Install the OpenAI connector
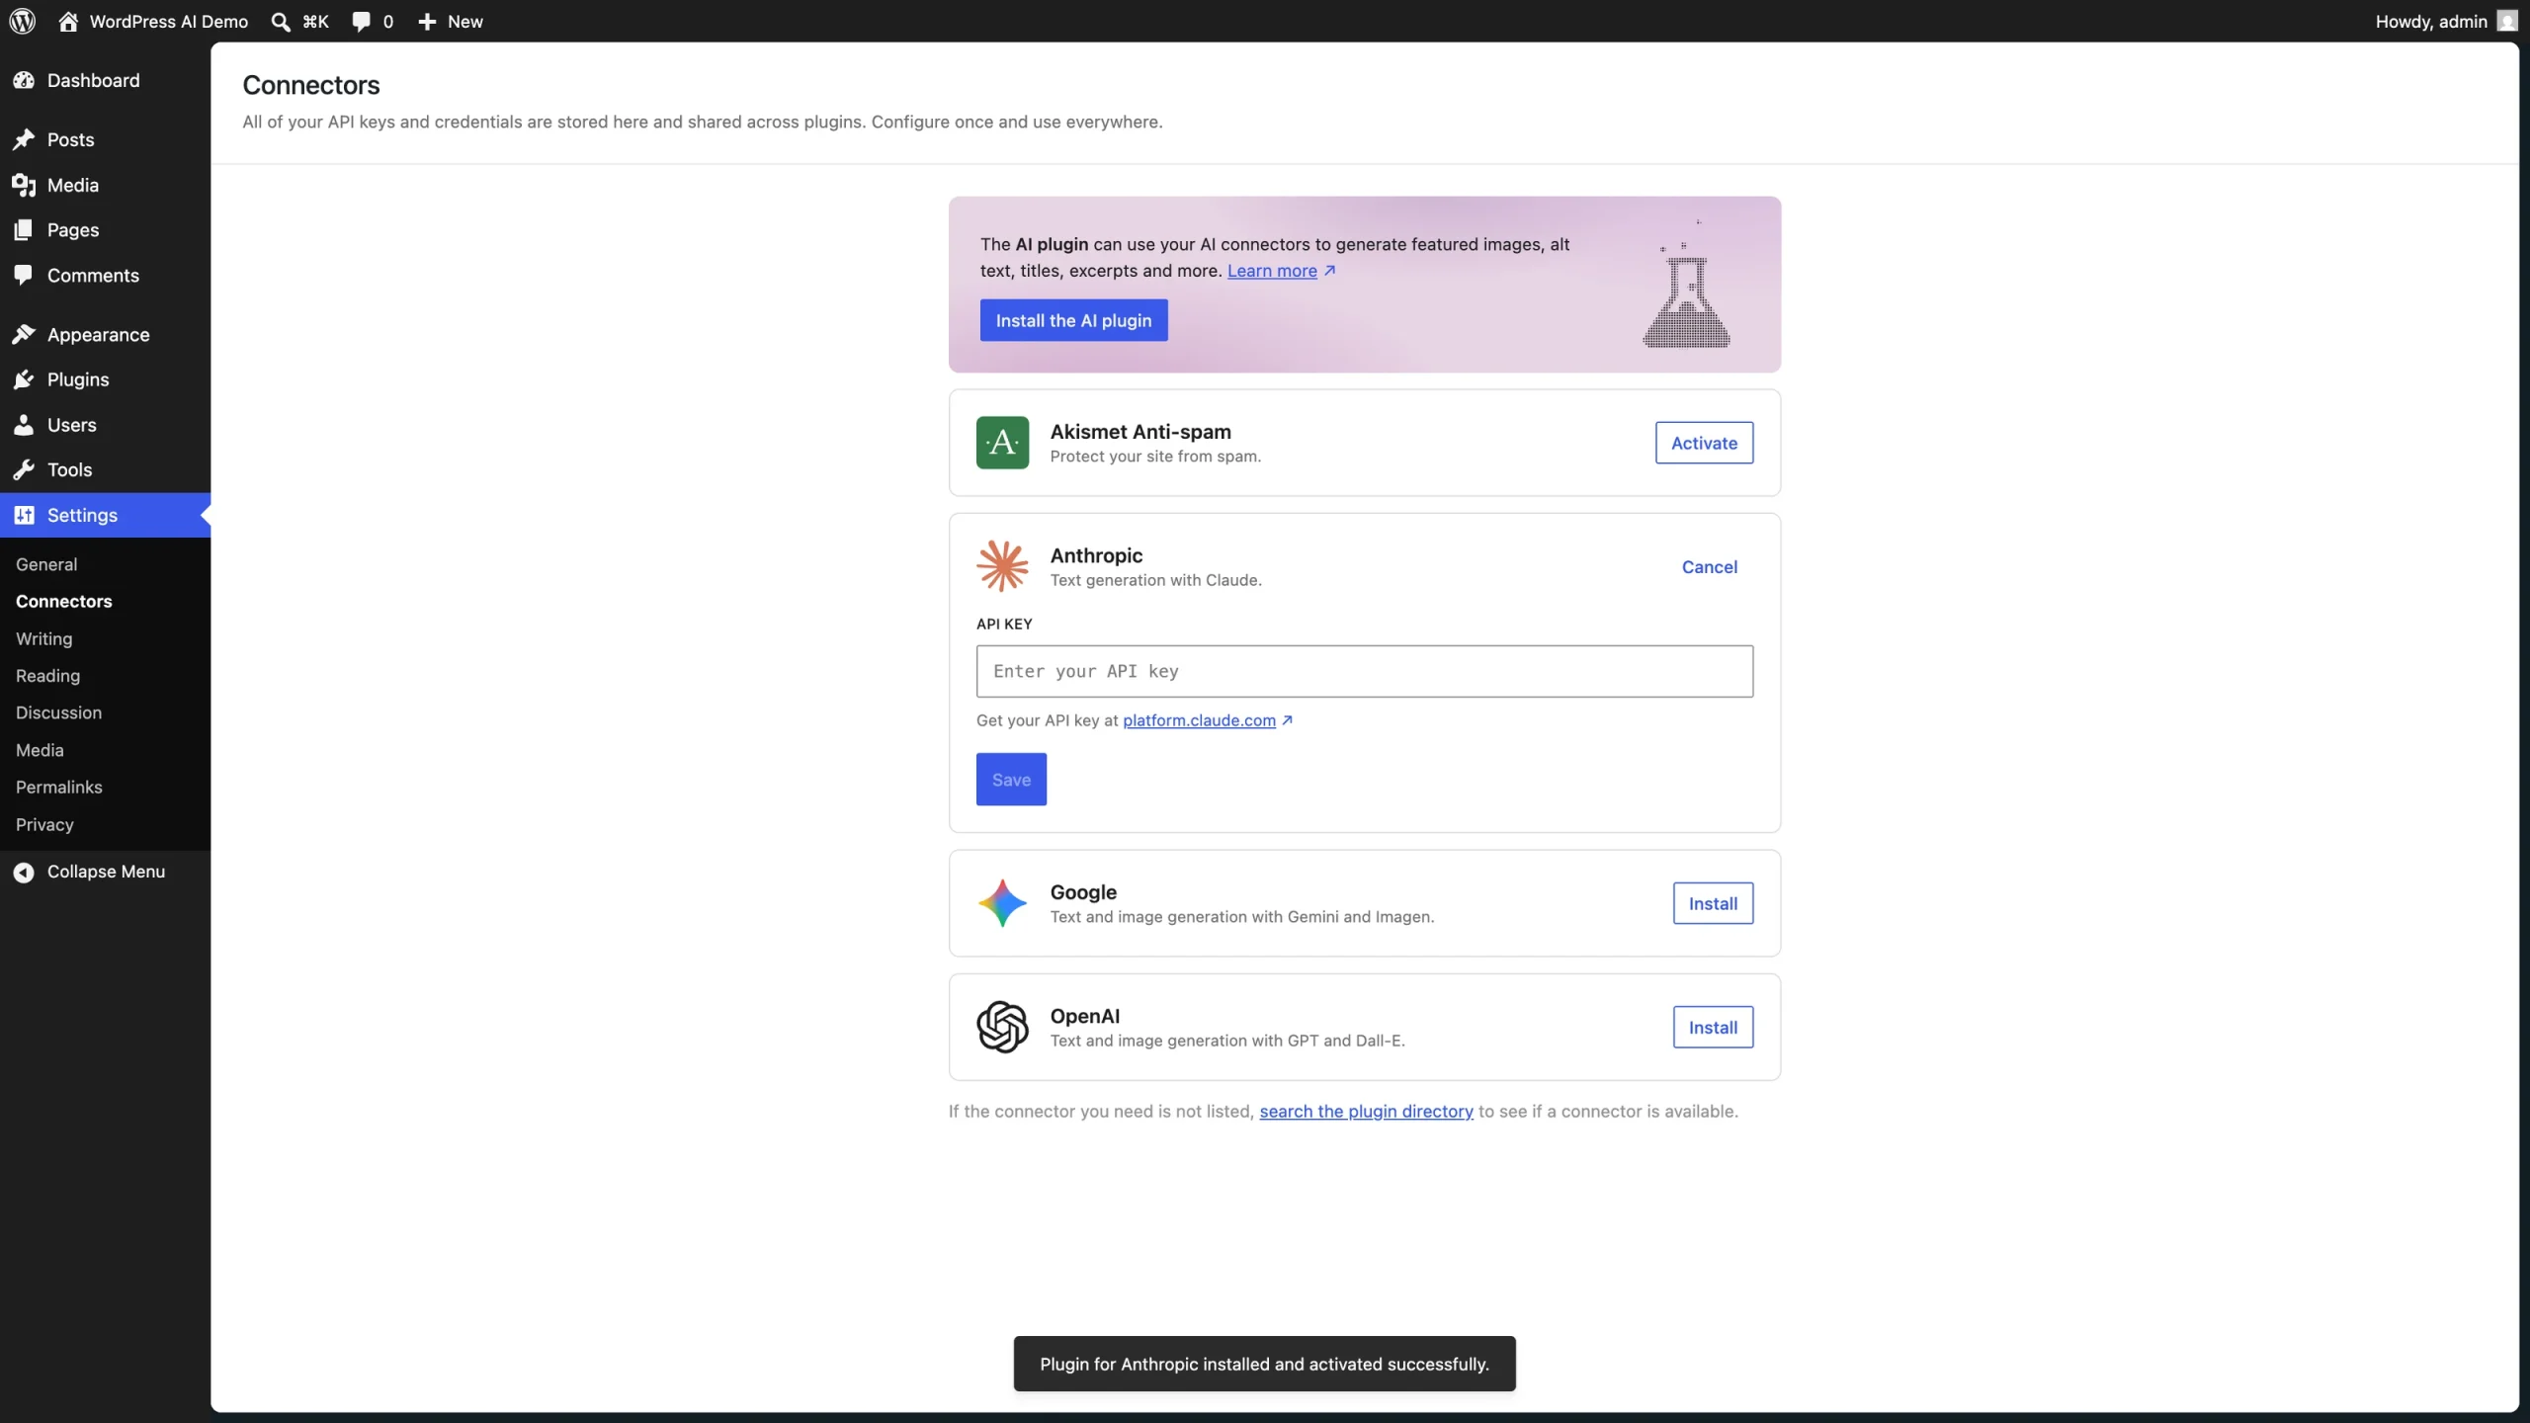The image size is (2530, 1423). click(x=1713, y=1027)
